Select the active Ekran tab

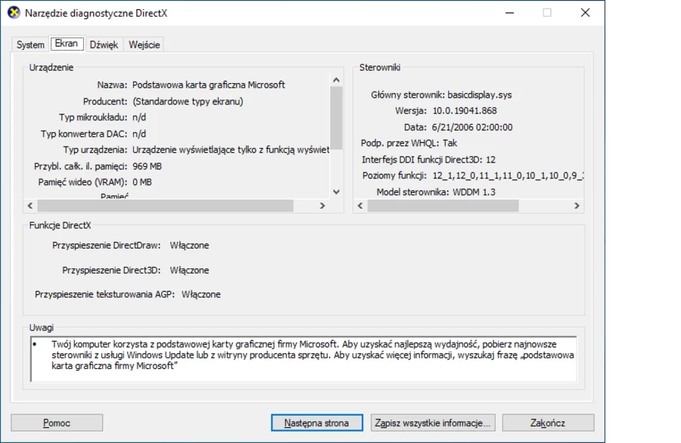click(67, 43)
